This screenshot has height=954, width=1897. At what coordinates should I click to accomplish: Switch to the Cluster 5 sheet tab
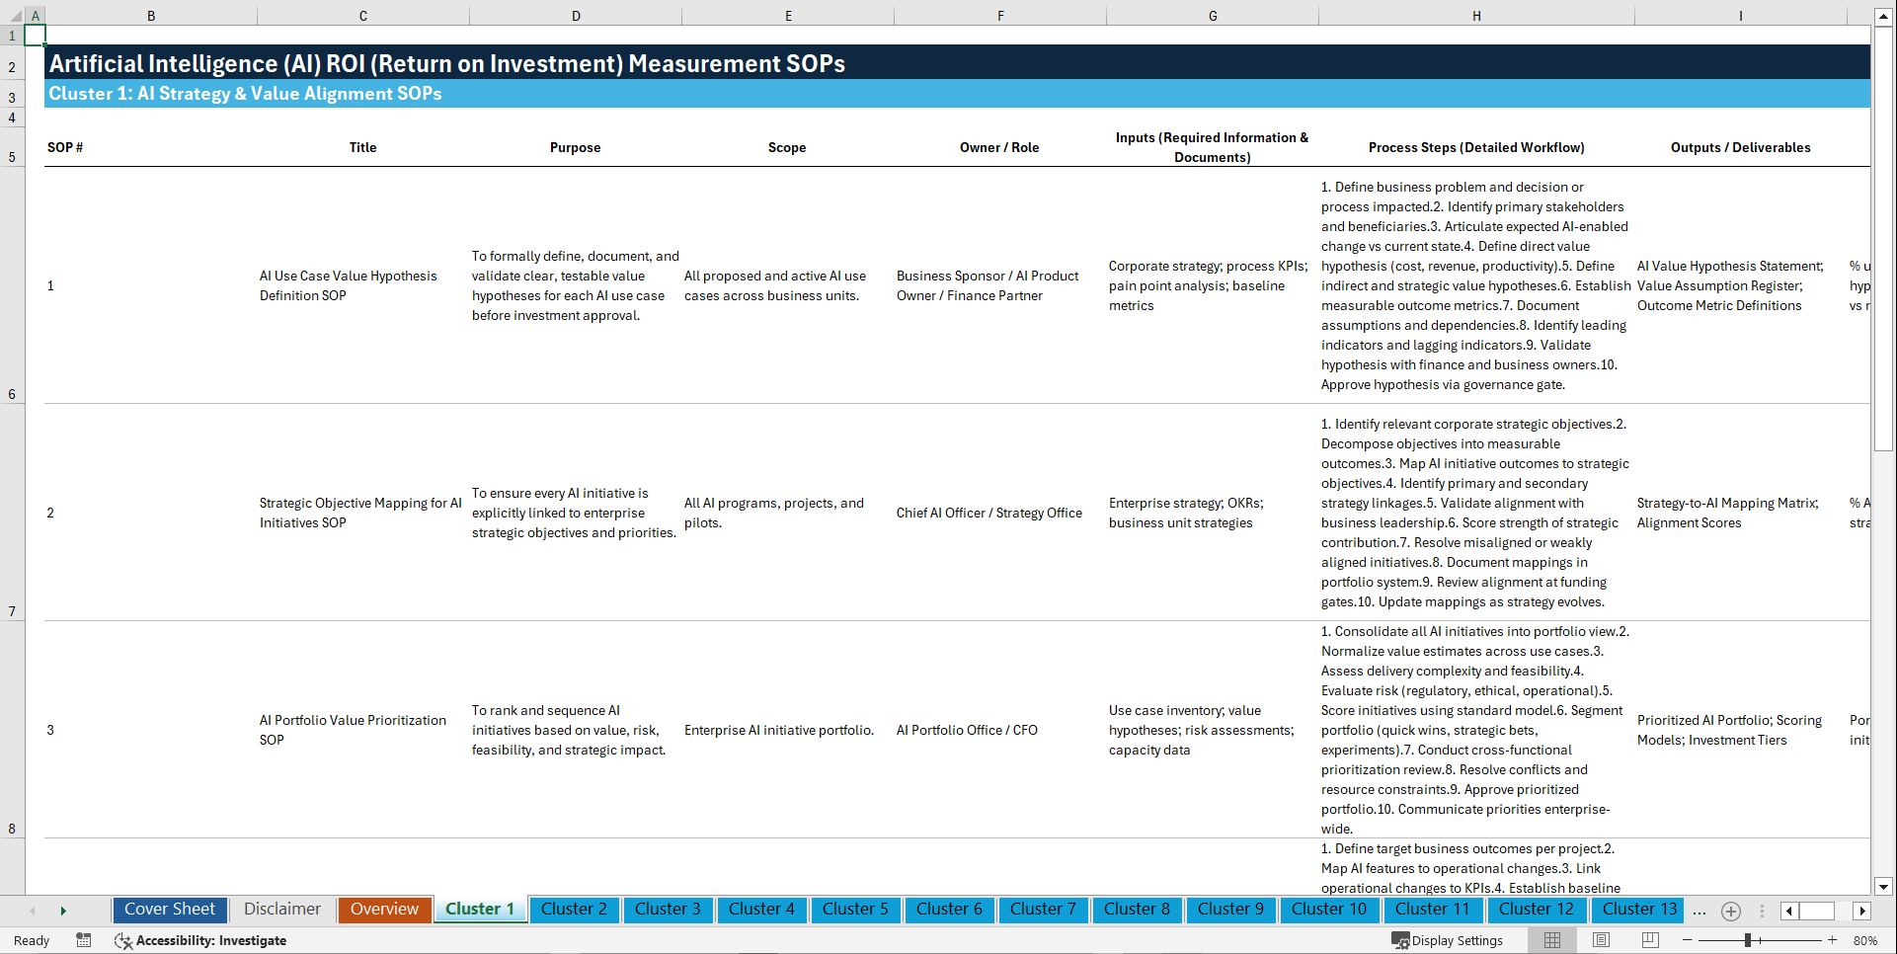tap(855, 910)
